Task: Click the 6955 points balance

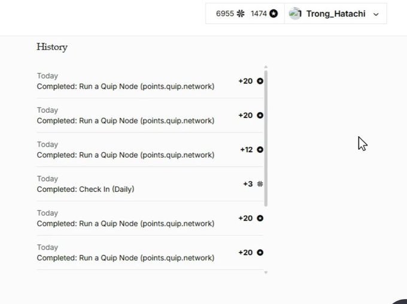Action: coord(225,14)
